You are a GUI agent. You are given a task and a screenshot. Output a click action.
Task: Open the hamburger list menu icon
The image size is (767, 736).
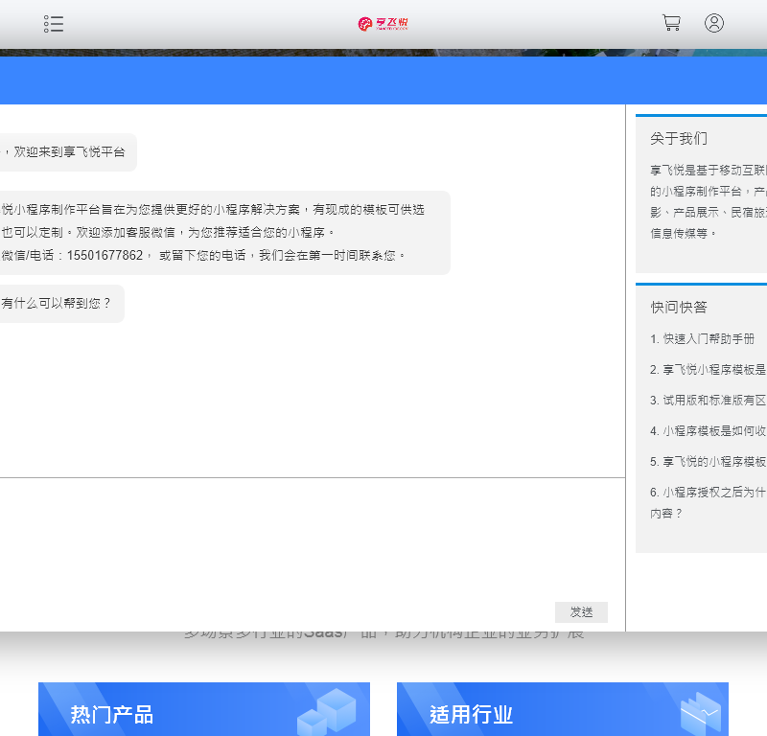coord(54,24)
